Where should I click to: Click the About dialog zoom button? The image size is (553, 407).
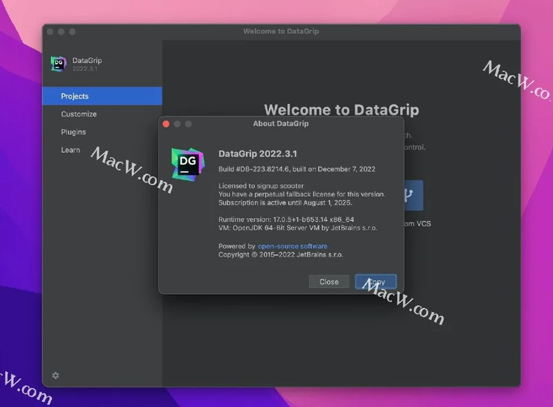188,124
